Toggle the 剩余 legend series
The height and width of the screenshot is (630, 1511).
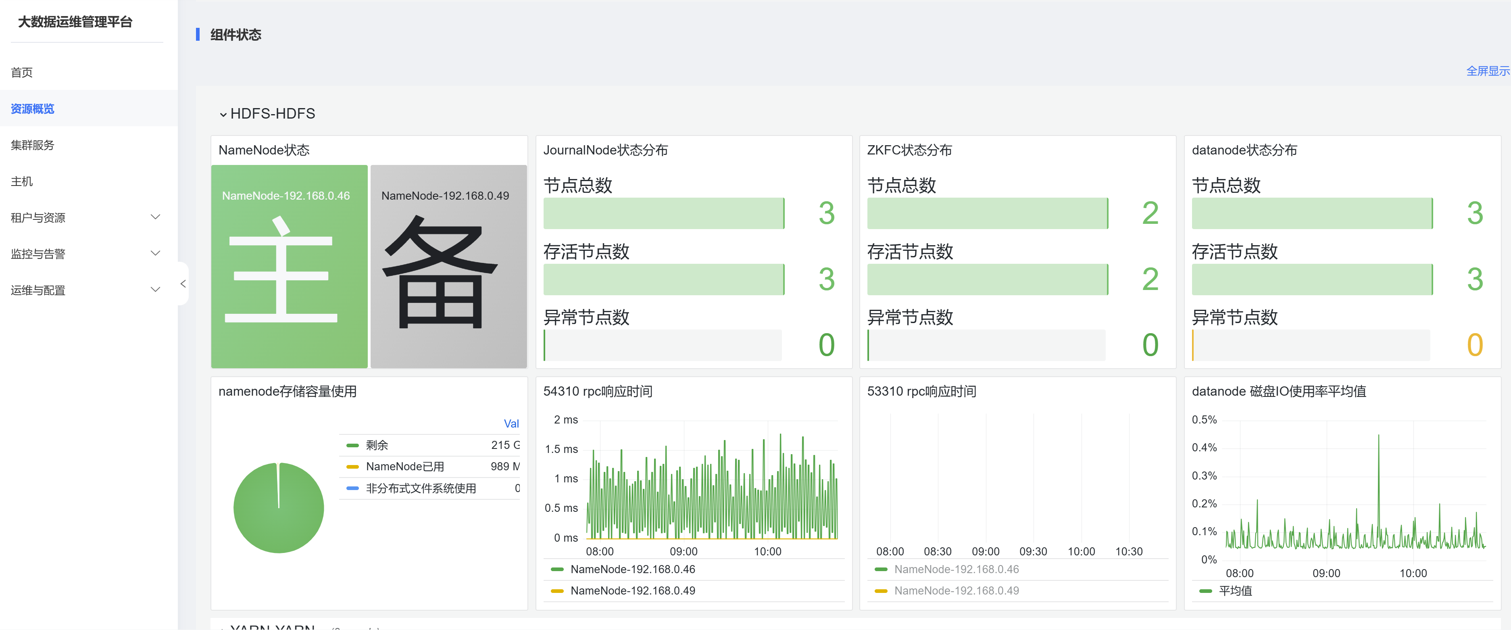click(x=377, y=445)
